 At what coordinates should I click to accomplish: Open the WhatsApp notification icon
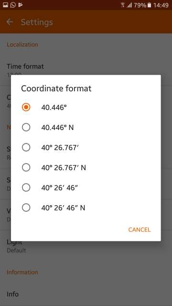pos(13,5)
